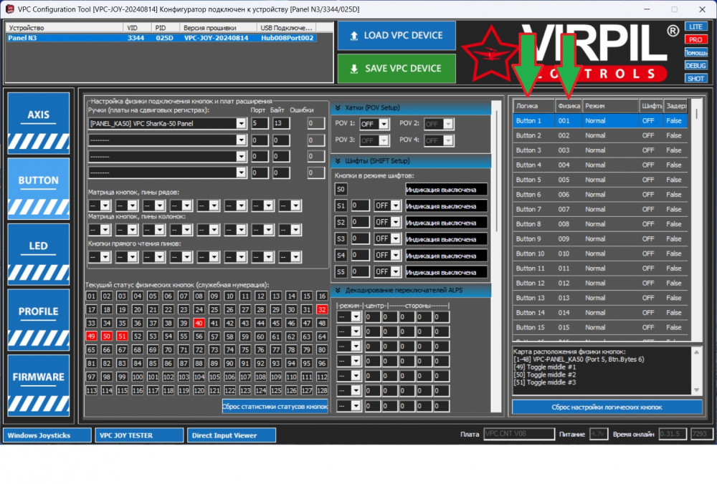Screen dimensions: 717x484
Task: Click Сброс статистики статусов кнопок button
Action: (x=275, y=407)
